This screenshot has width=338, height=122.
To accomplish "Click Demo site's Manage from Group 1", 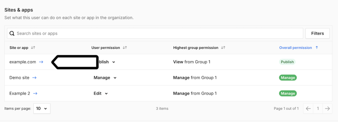I will point(195,78).
